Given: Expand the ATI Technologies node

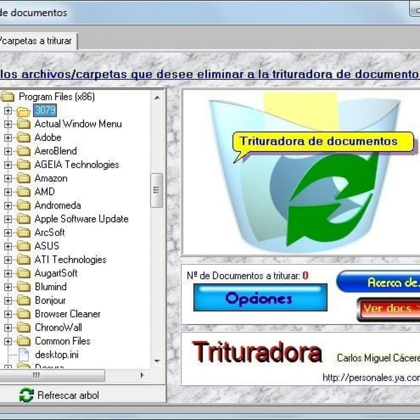Looking at the screenshot, I should [x=8, y=260].
